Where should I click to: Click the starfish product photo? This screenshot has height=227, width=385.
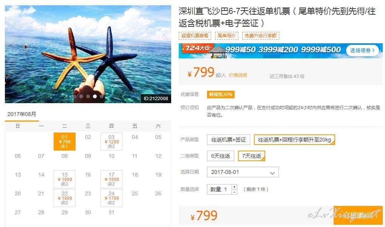88,54
